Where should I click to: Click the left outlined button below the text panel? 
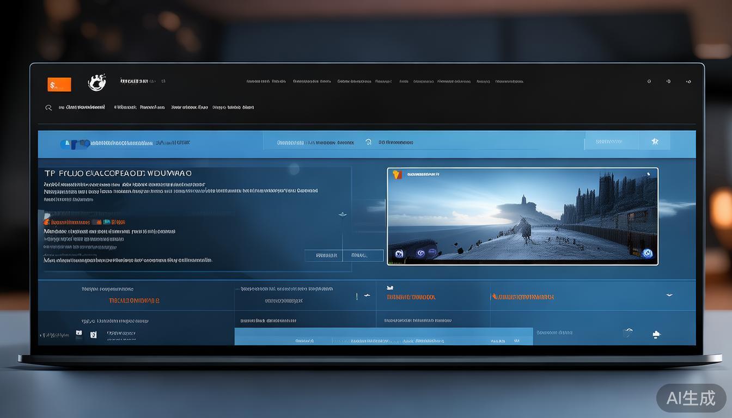(324, 255)
